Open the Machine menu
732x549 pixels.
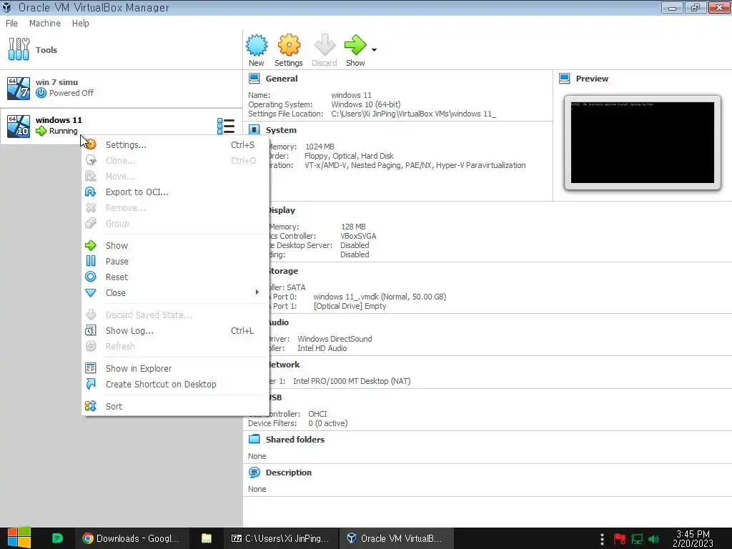(x=45, y=24)
